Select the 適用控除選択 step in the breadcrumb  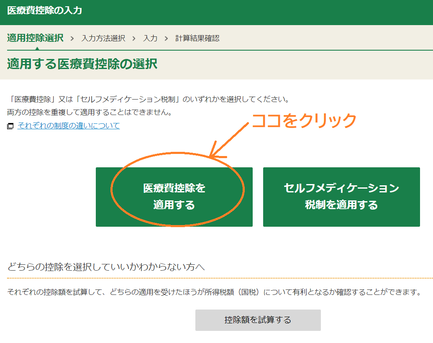[35, 38]
